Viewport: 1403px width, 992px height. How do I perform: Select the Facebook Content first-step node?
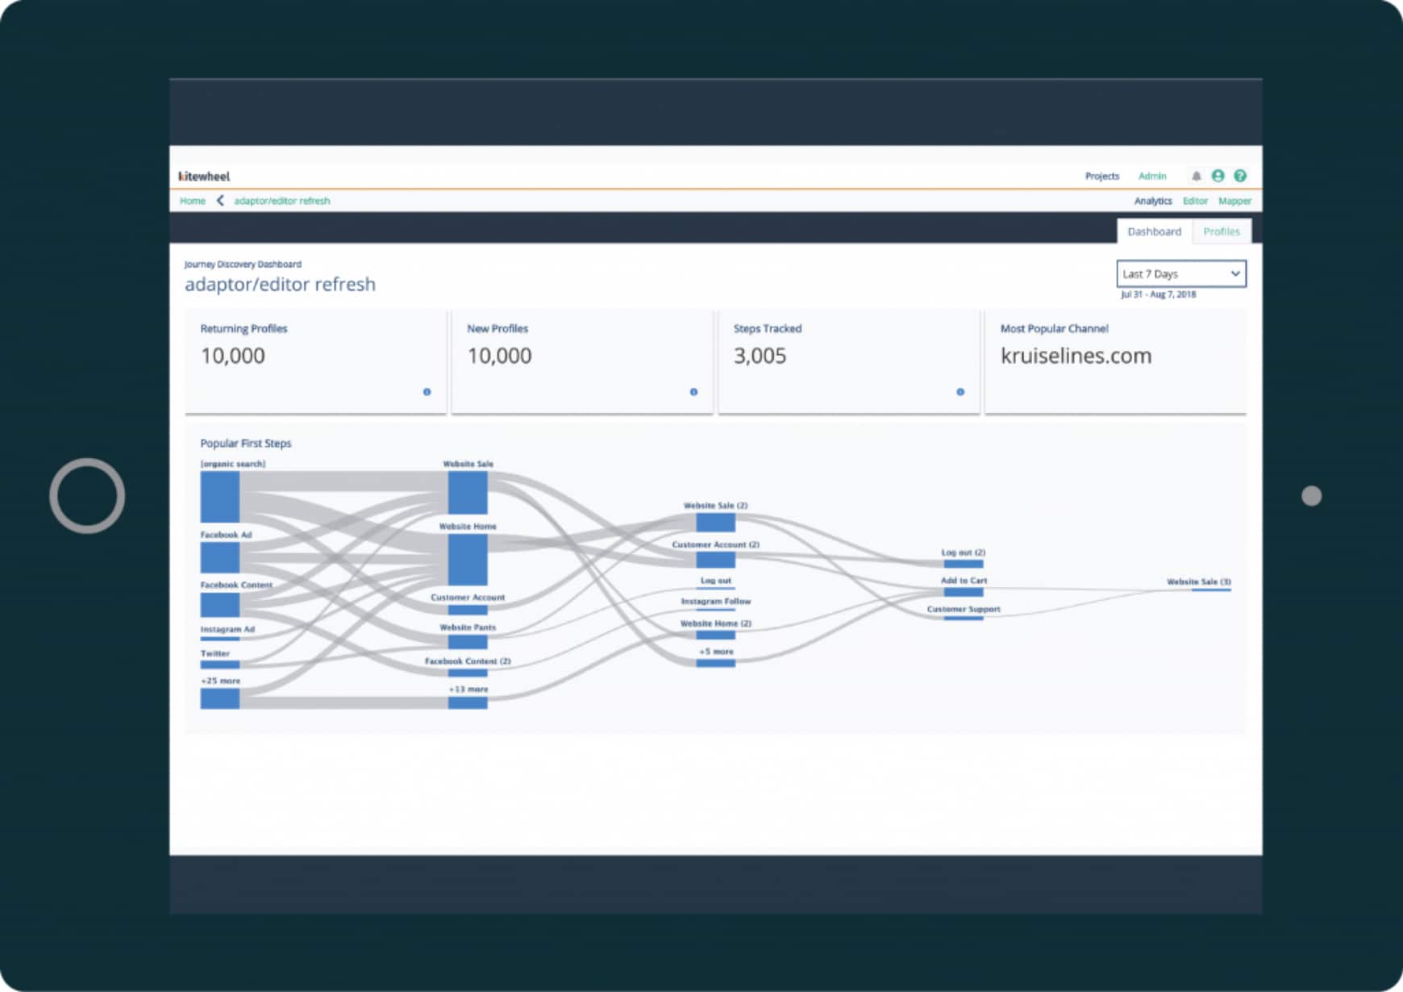[220, 604]
